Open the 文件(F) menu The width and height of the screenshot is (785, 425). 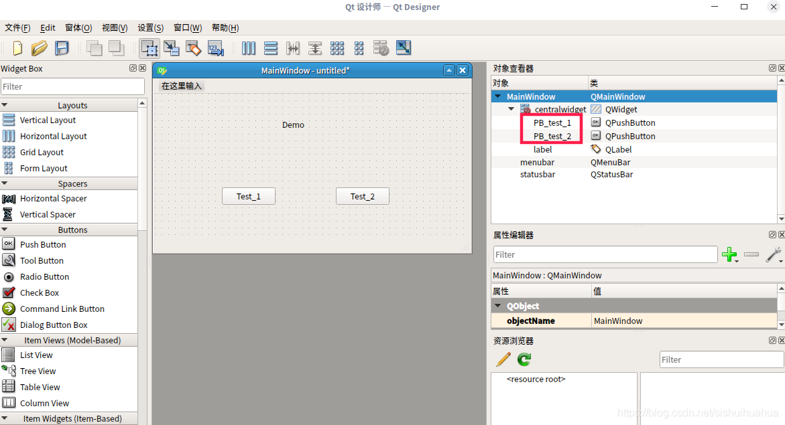point(17,28)
